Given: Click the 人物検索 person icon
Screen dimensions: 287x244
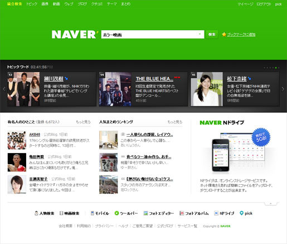Looking at the screenshot, I should pyautogui.click(x=36, y=213).
